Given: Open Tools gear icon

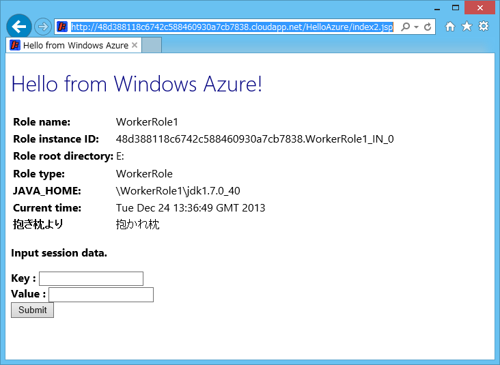Looking at the screenshot, I should tap(484, 27).
